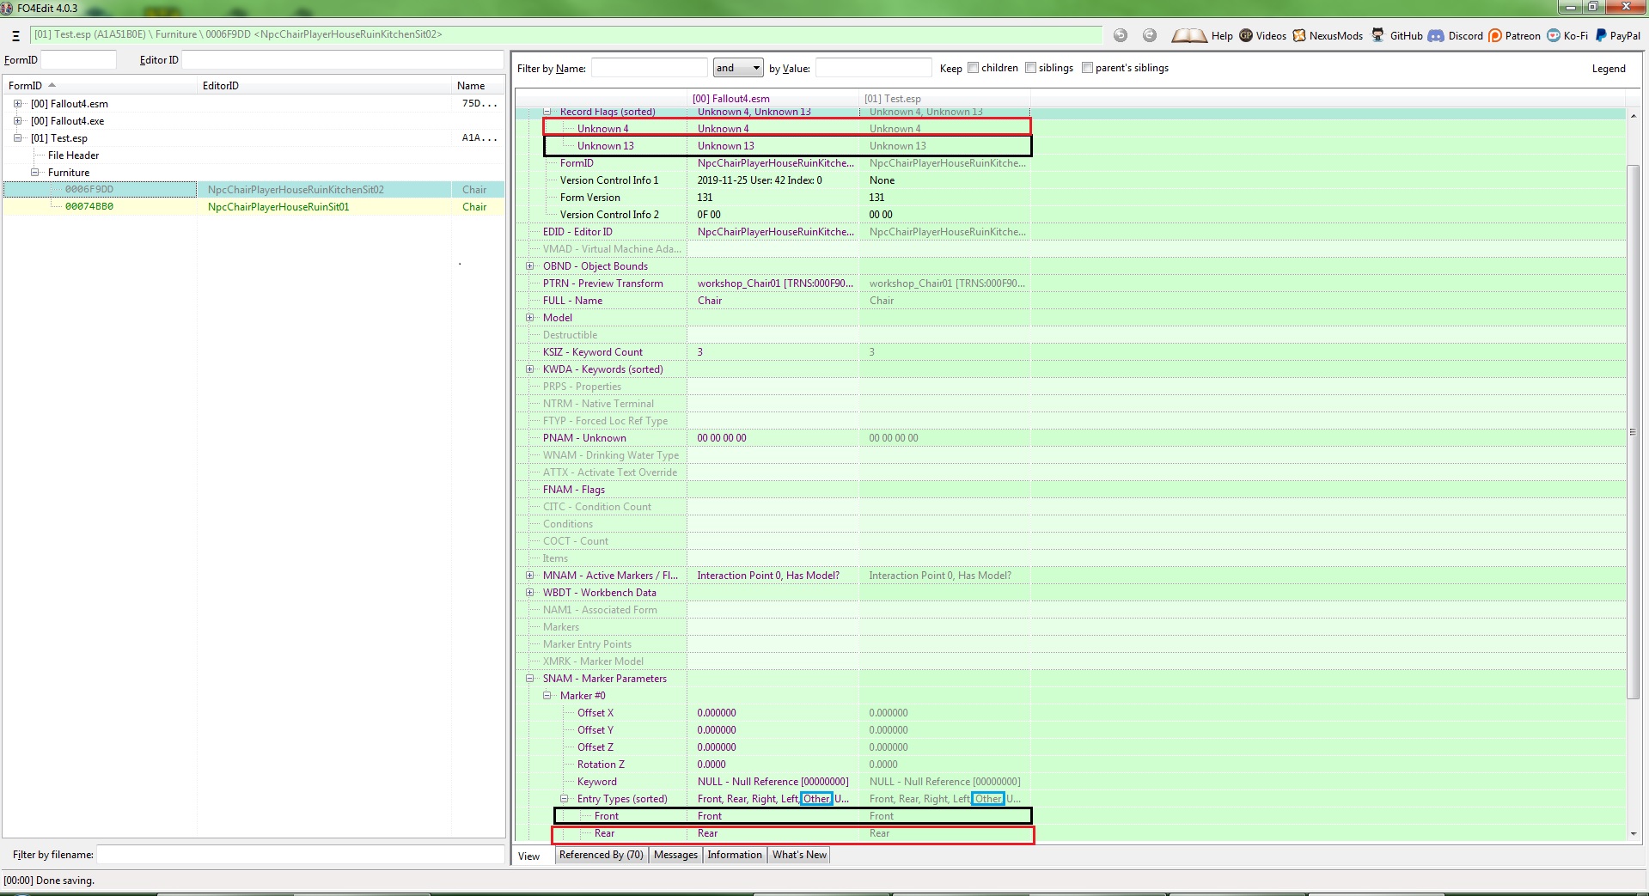Switch to the View tab

[x=529, y=856]
